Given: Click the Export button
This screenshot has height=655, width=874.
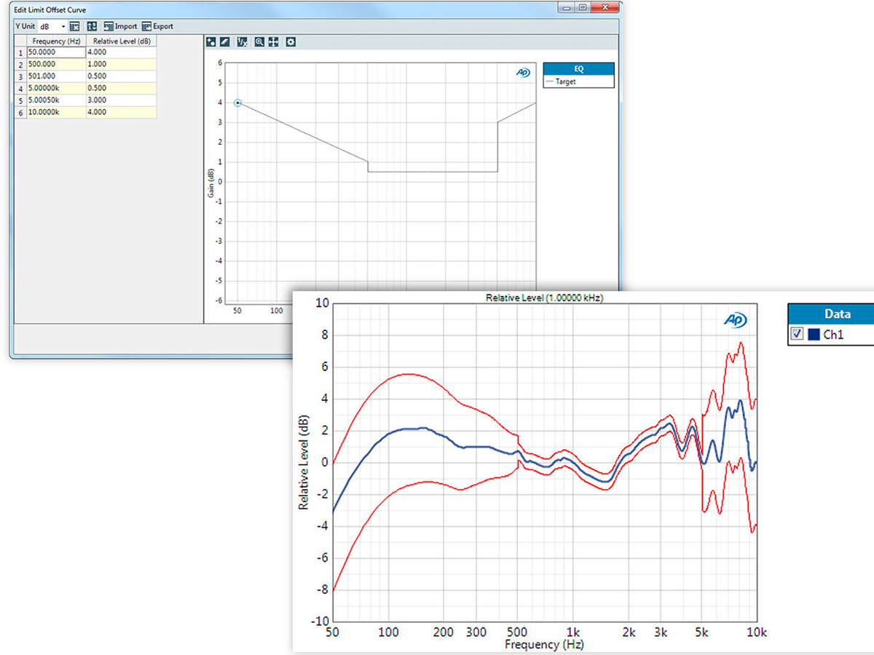Looking at the screenshot, I should (157, 26).
